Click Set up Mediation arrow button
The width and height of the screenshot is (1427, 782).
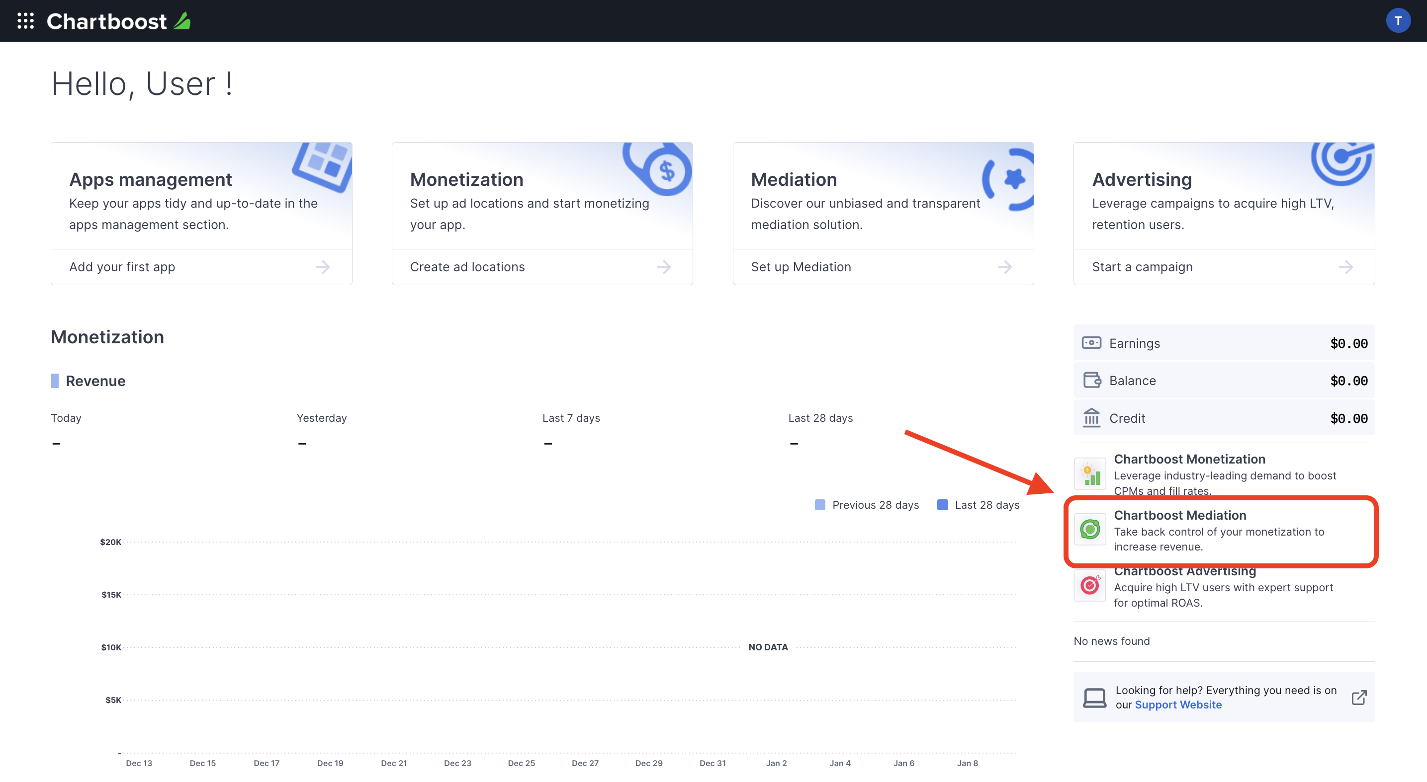click(1006, 266)
